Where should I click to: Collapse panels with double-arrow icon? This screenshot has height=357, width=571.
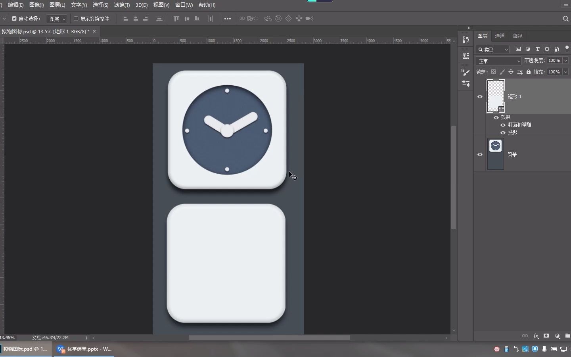pos(469,28)
